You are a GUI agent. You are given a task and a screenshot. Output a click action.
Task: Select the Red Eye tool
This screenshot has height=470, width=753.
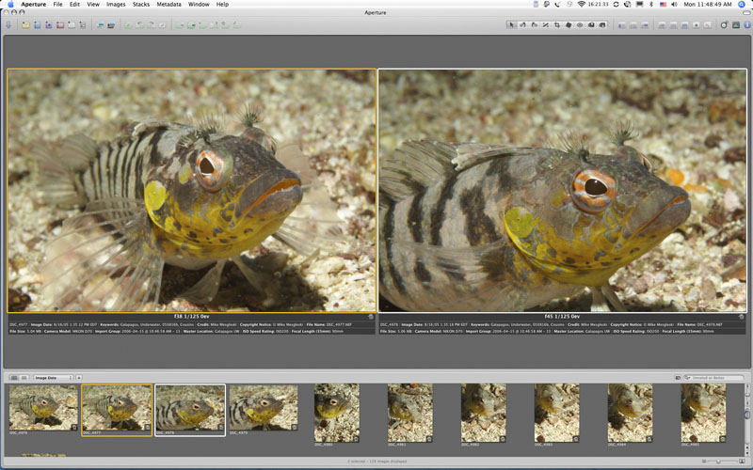click(580, 24)
